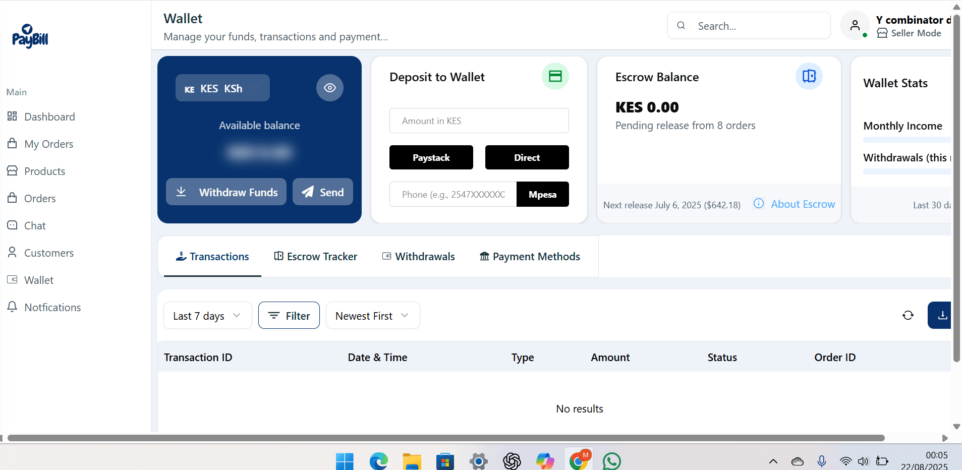Click the Amount column header
Viewport: 962px width, 470px height.
point(610,357)
